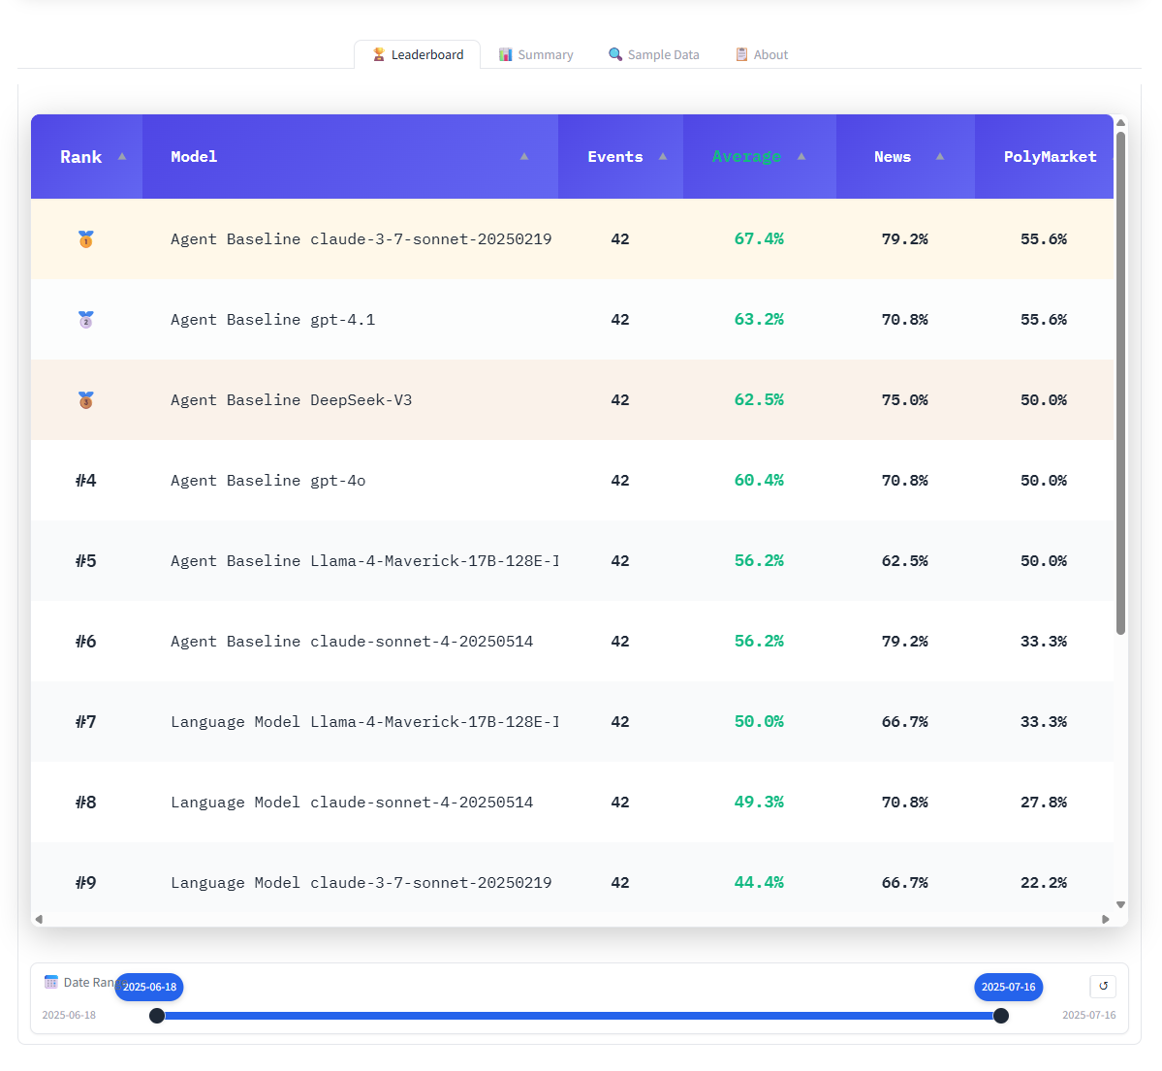This screenshot has height=1071, width=1162.
Task: Click the reset date range button
Action: (1103, 986)
